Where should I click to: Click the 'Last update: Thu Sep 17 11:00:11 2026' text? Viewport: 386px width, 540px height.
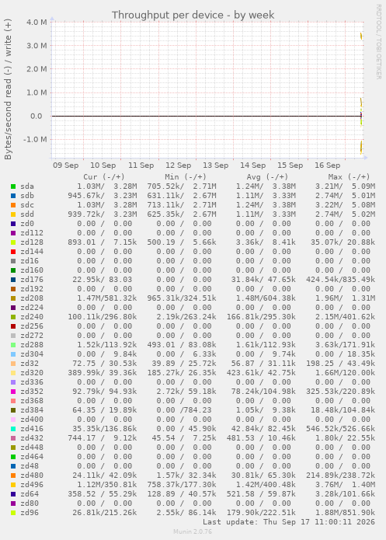(x=289, y=522)
